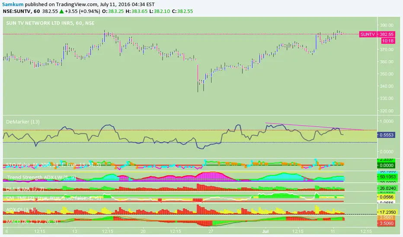
Task: Click the dark green STO 0.0000 value
Action: [387, 165]
